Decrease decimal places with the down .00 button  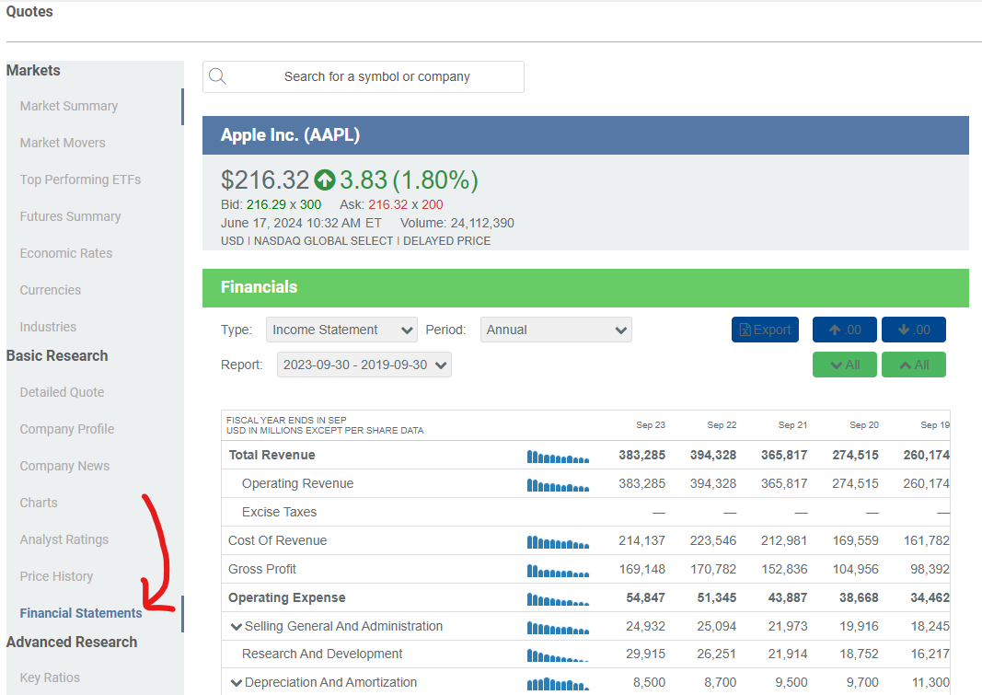[x=914, y=330]
